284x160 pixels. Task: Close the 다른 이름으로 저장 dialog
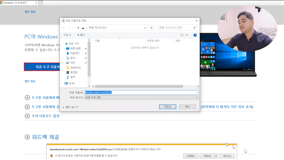click(x=196, y=21)
